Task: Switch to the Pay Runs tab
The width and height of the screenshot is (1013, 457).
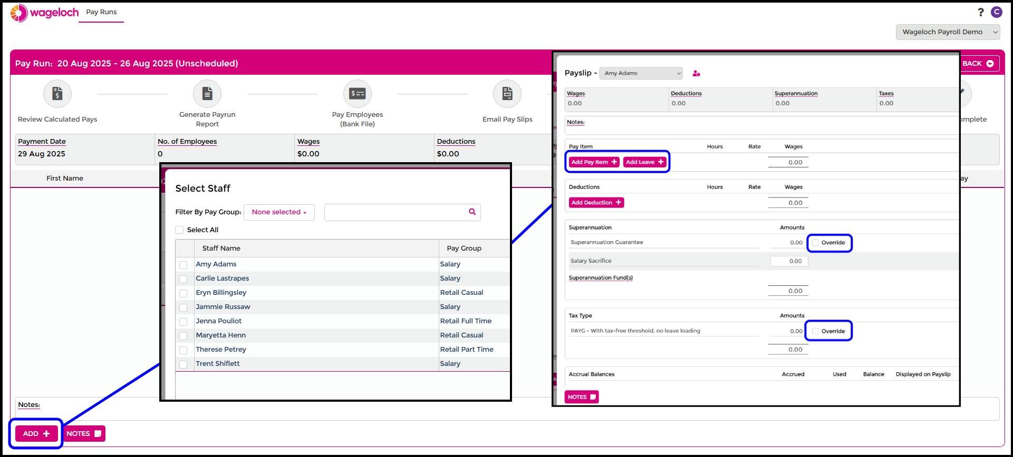Action: click(101, 12)
